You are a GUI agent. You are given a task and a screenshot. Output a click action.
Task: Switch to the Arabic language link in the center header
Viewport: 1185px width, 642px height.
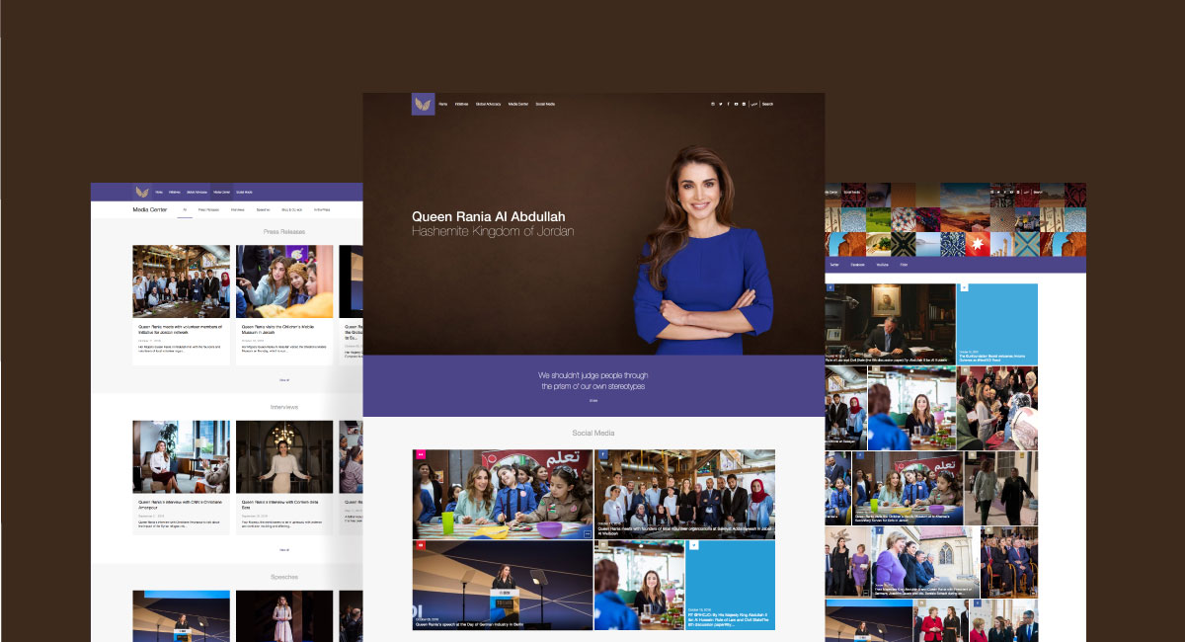pyautogui.click(x=754, y=104)
